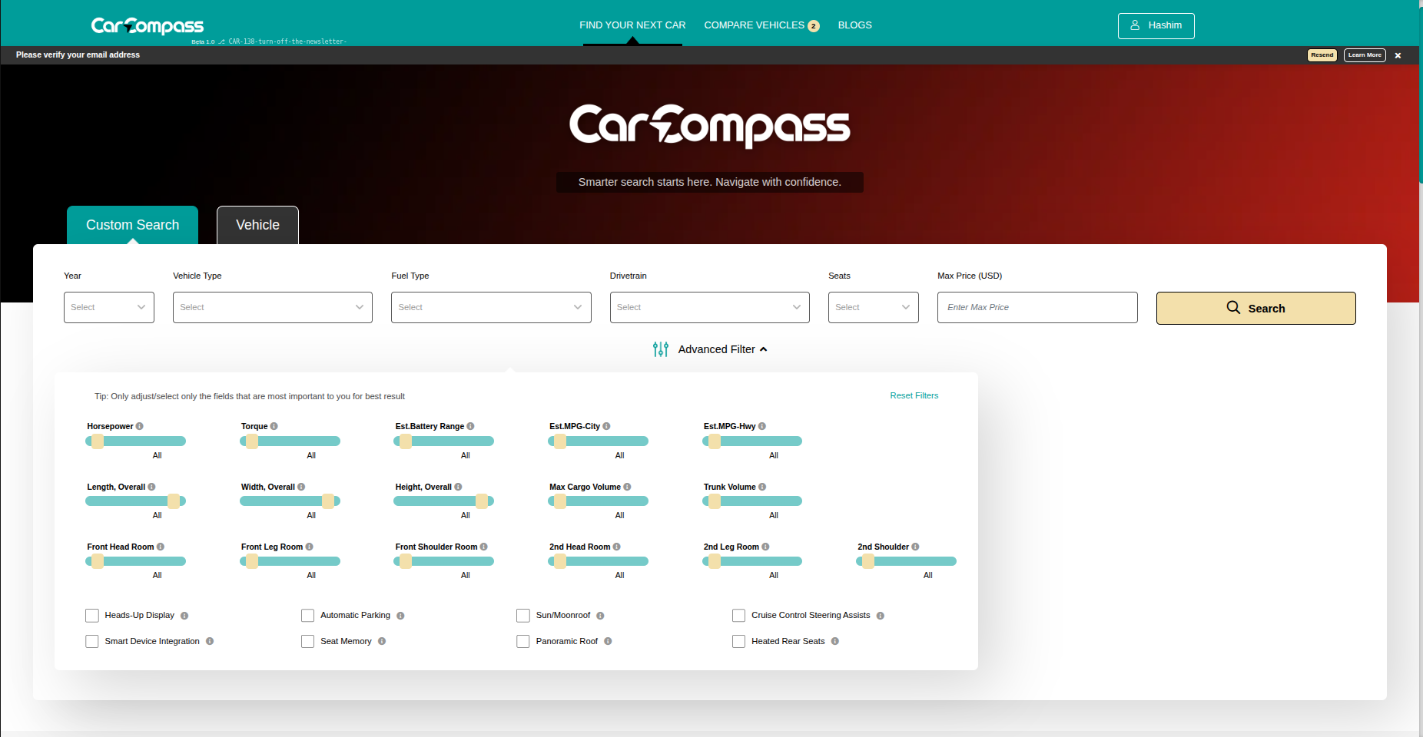Open the BLOGS menu item
1423x737 pixels.
click(x=854, y=25)
